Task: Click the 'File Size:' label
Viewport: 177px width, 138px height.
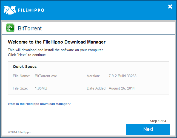Action: pos(20,88)
